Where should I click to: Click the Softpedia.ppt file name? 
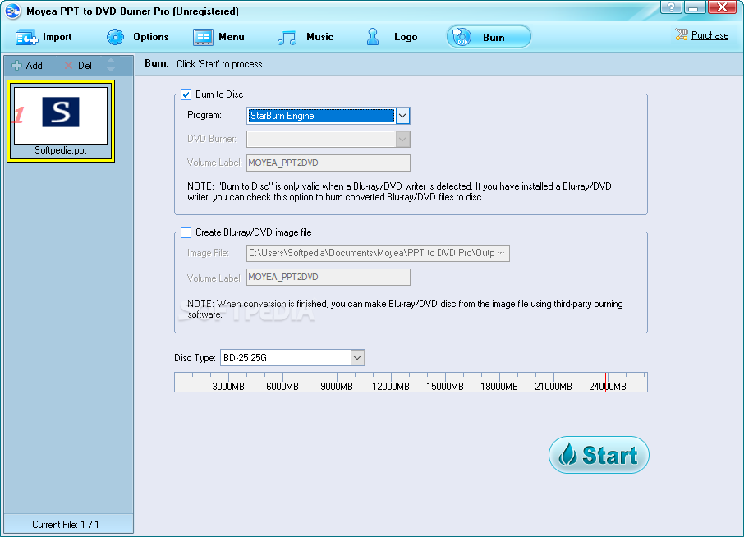[61, 150]
